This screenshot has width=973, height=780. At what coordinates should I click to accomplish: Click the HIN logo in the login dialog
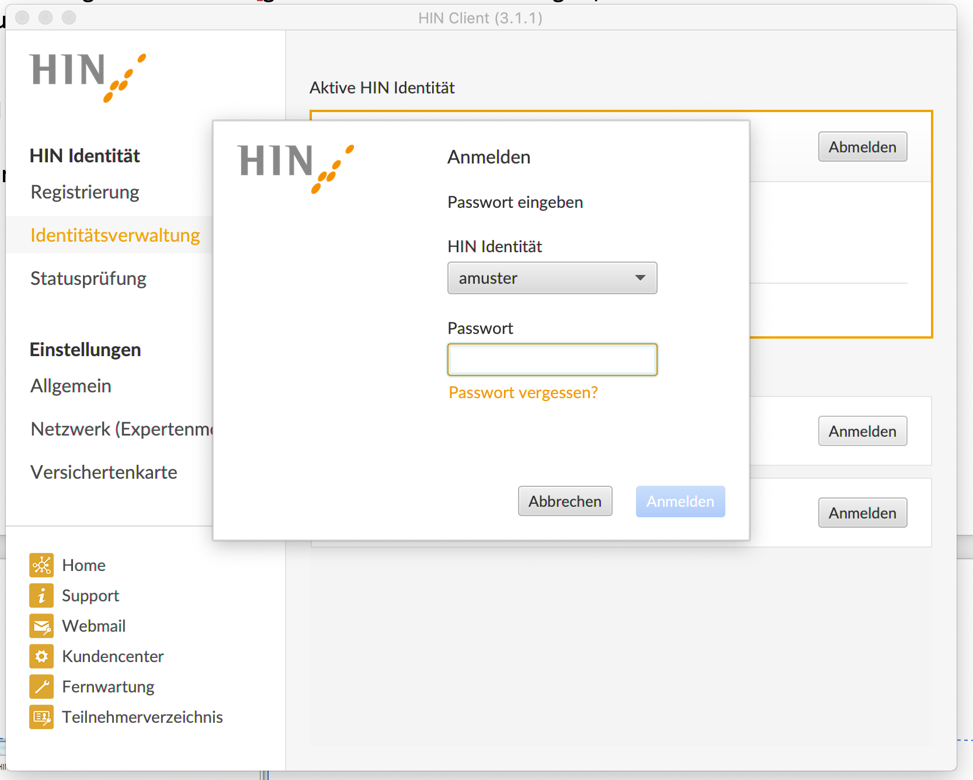click(x=296, y=169)
